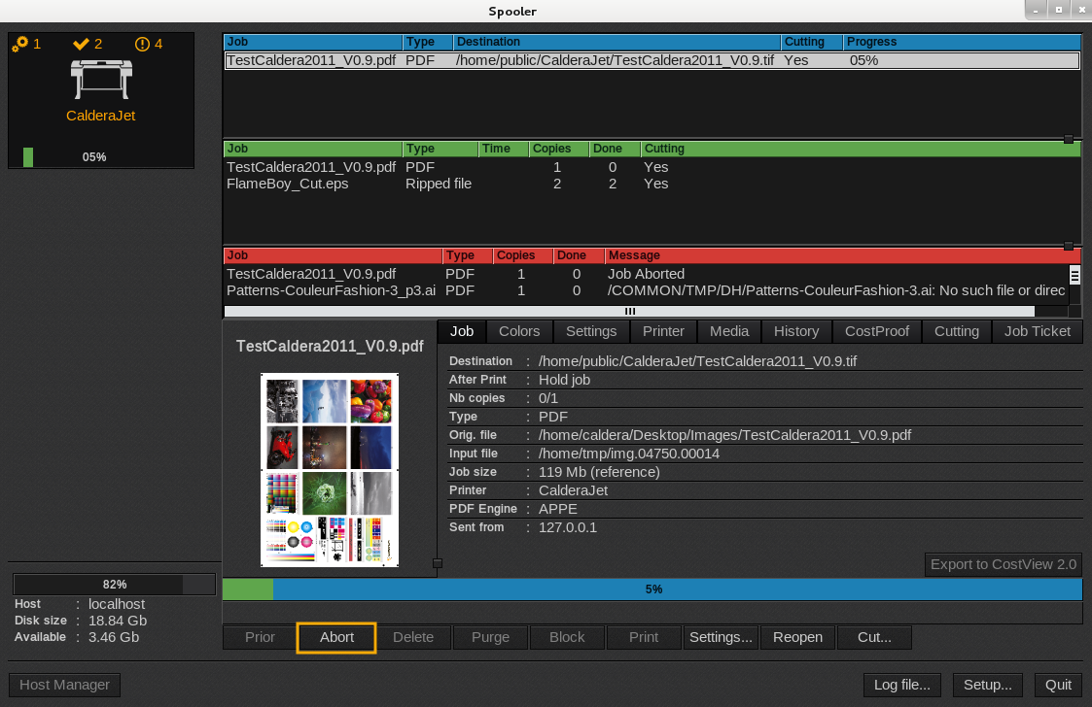Screen dimensions: 1092x707
Task: Click the resize handle below the green queue
Action: pyautogui.click(x=1069, y=246)
